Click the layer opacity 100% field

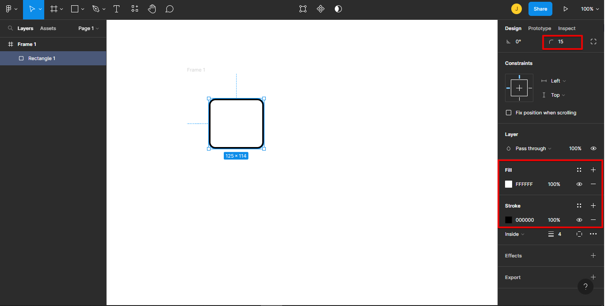pyautogui.click(x=575, y=148)
